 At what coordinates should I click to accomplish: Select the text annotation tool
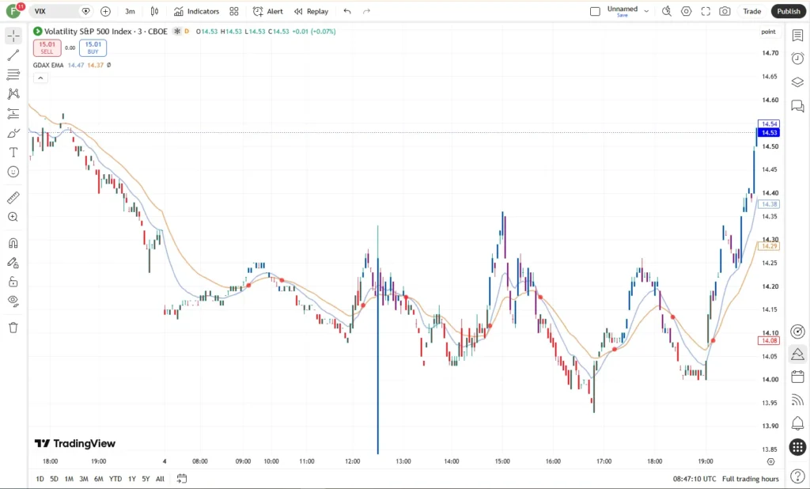[13, 152]
